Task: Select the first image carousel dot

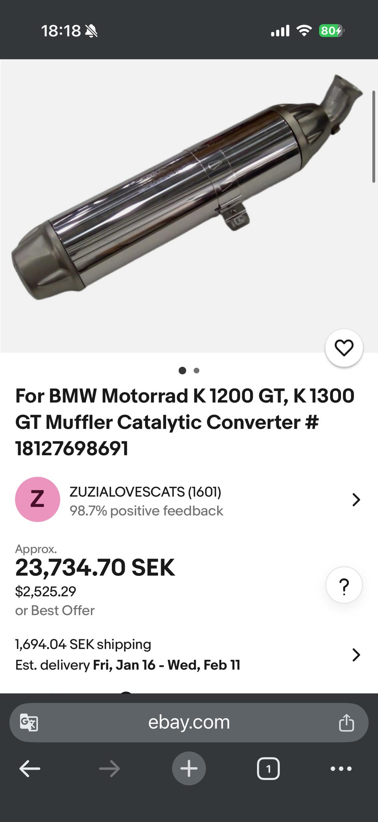Action: pos(182,370)
